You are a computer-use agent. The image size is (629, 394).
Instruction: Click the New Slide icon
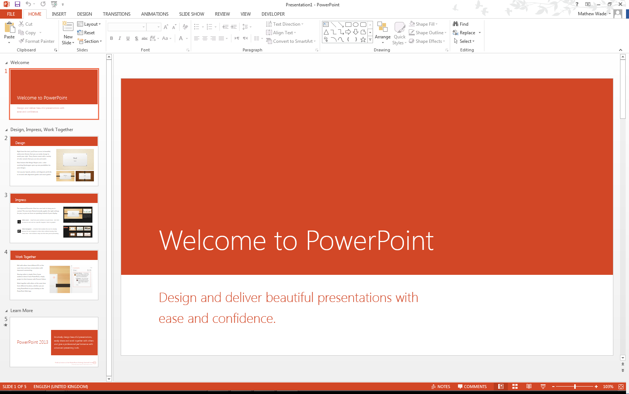click(x=68, y=27)
